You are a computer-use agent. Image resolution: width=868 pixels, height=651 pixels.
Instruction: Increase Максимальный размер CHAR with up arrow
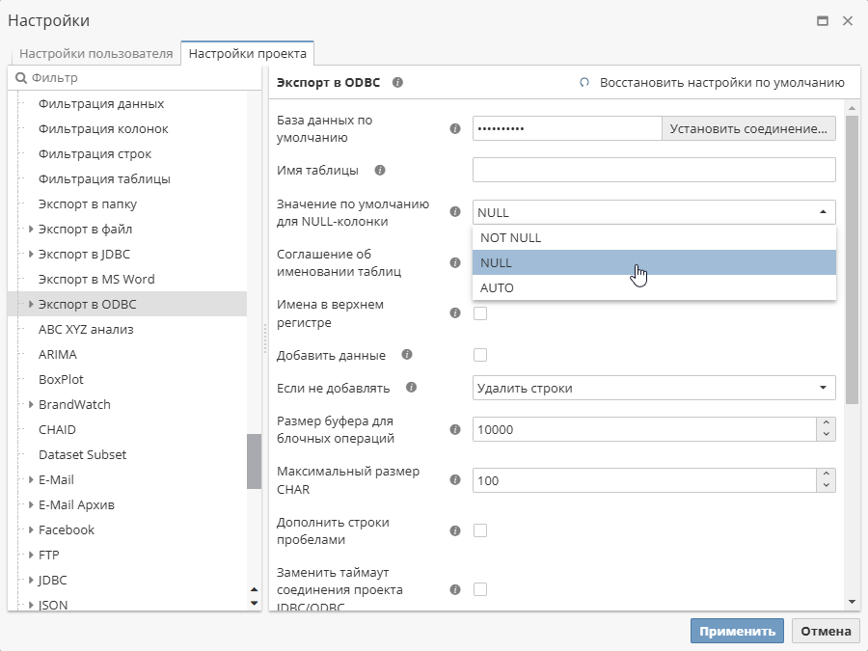click(x=826, y=475)
